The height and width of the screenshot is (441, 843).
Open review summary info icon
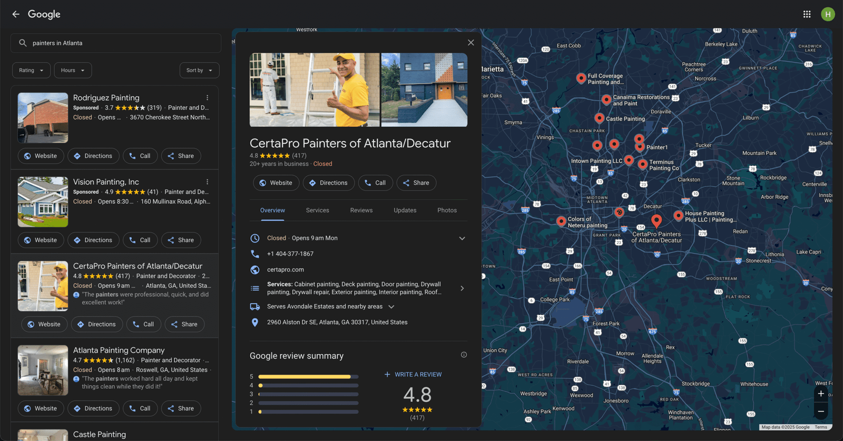coord(464,355)
